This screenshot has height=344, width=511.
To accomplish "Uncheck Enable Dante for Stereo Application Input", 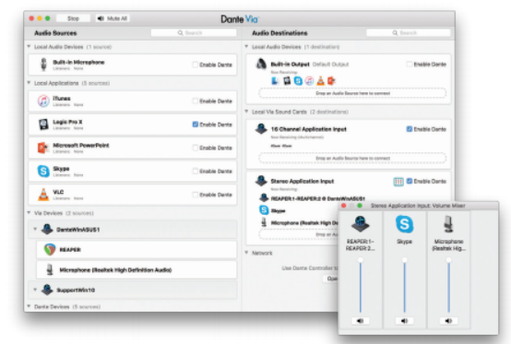I will tap(410, 181).
